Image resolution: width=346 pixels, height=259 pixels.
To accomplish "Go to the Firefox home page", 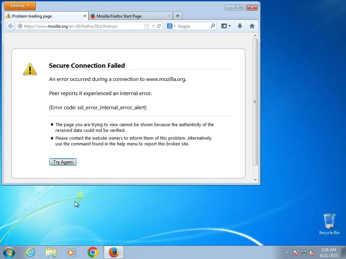I will (x=252, y=26).
